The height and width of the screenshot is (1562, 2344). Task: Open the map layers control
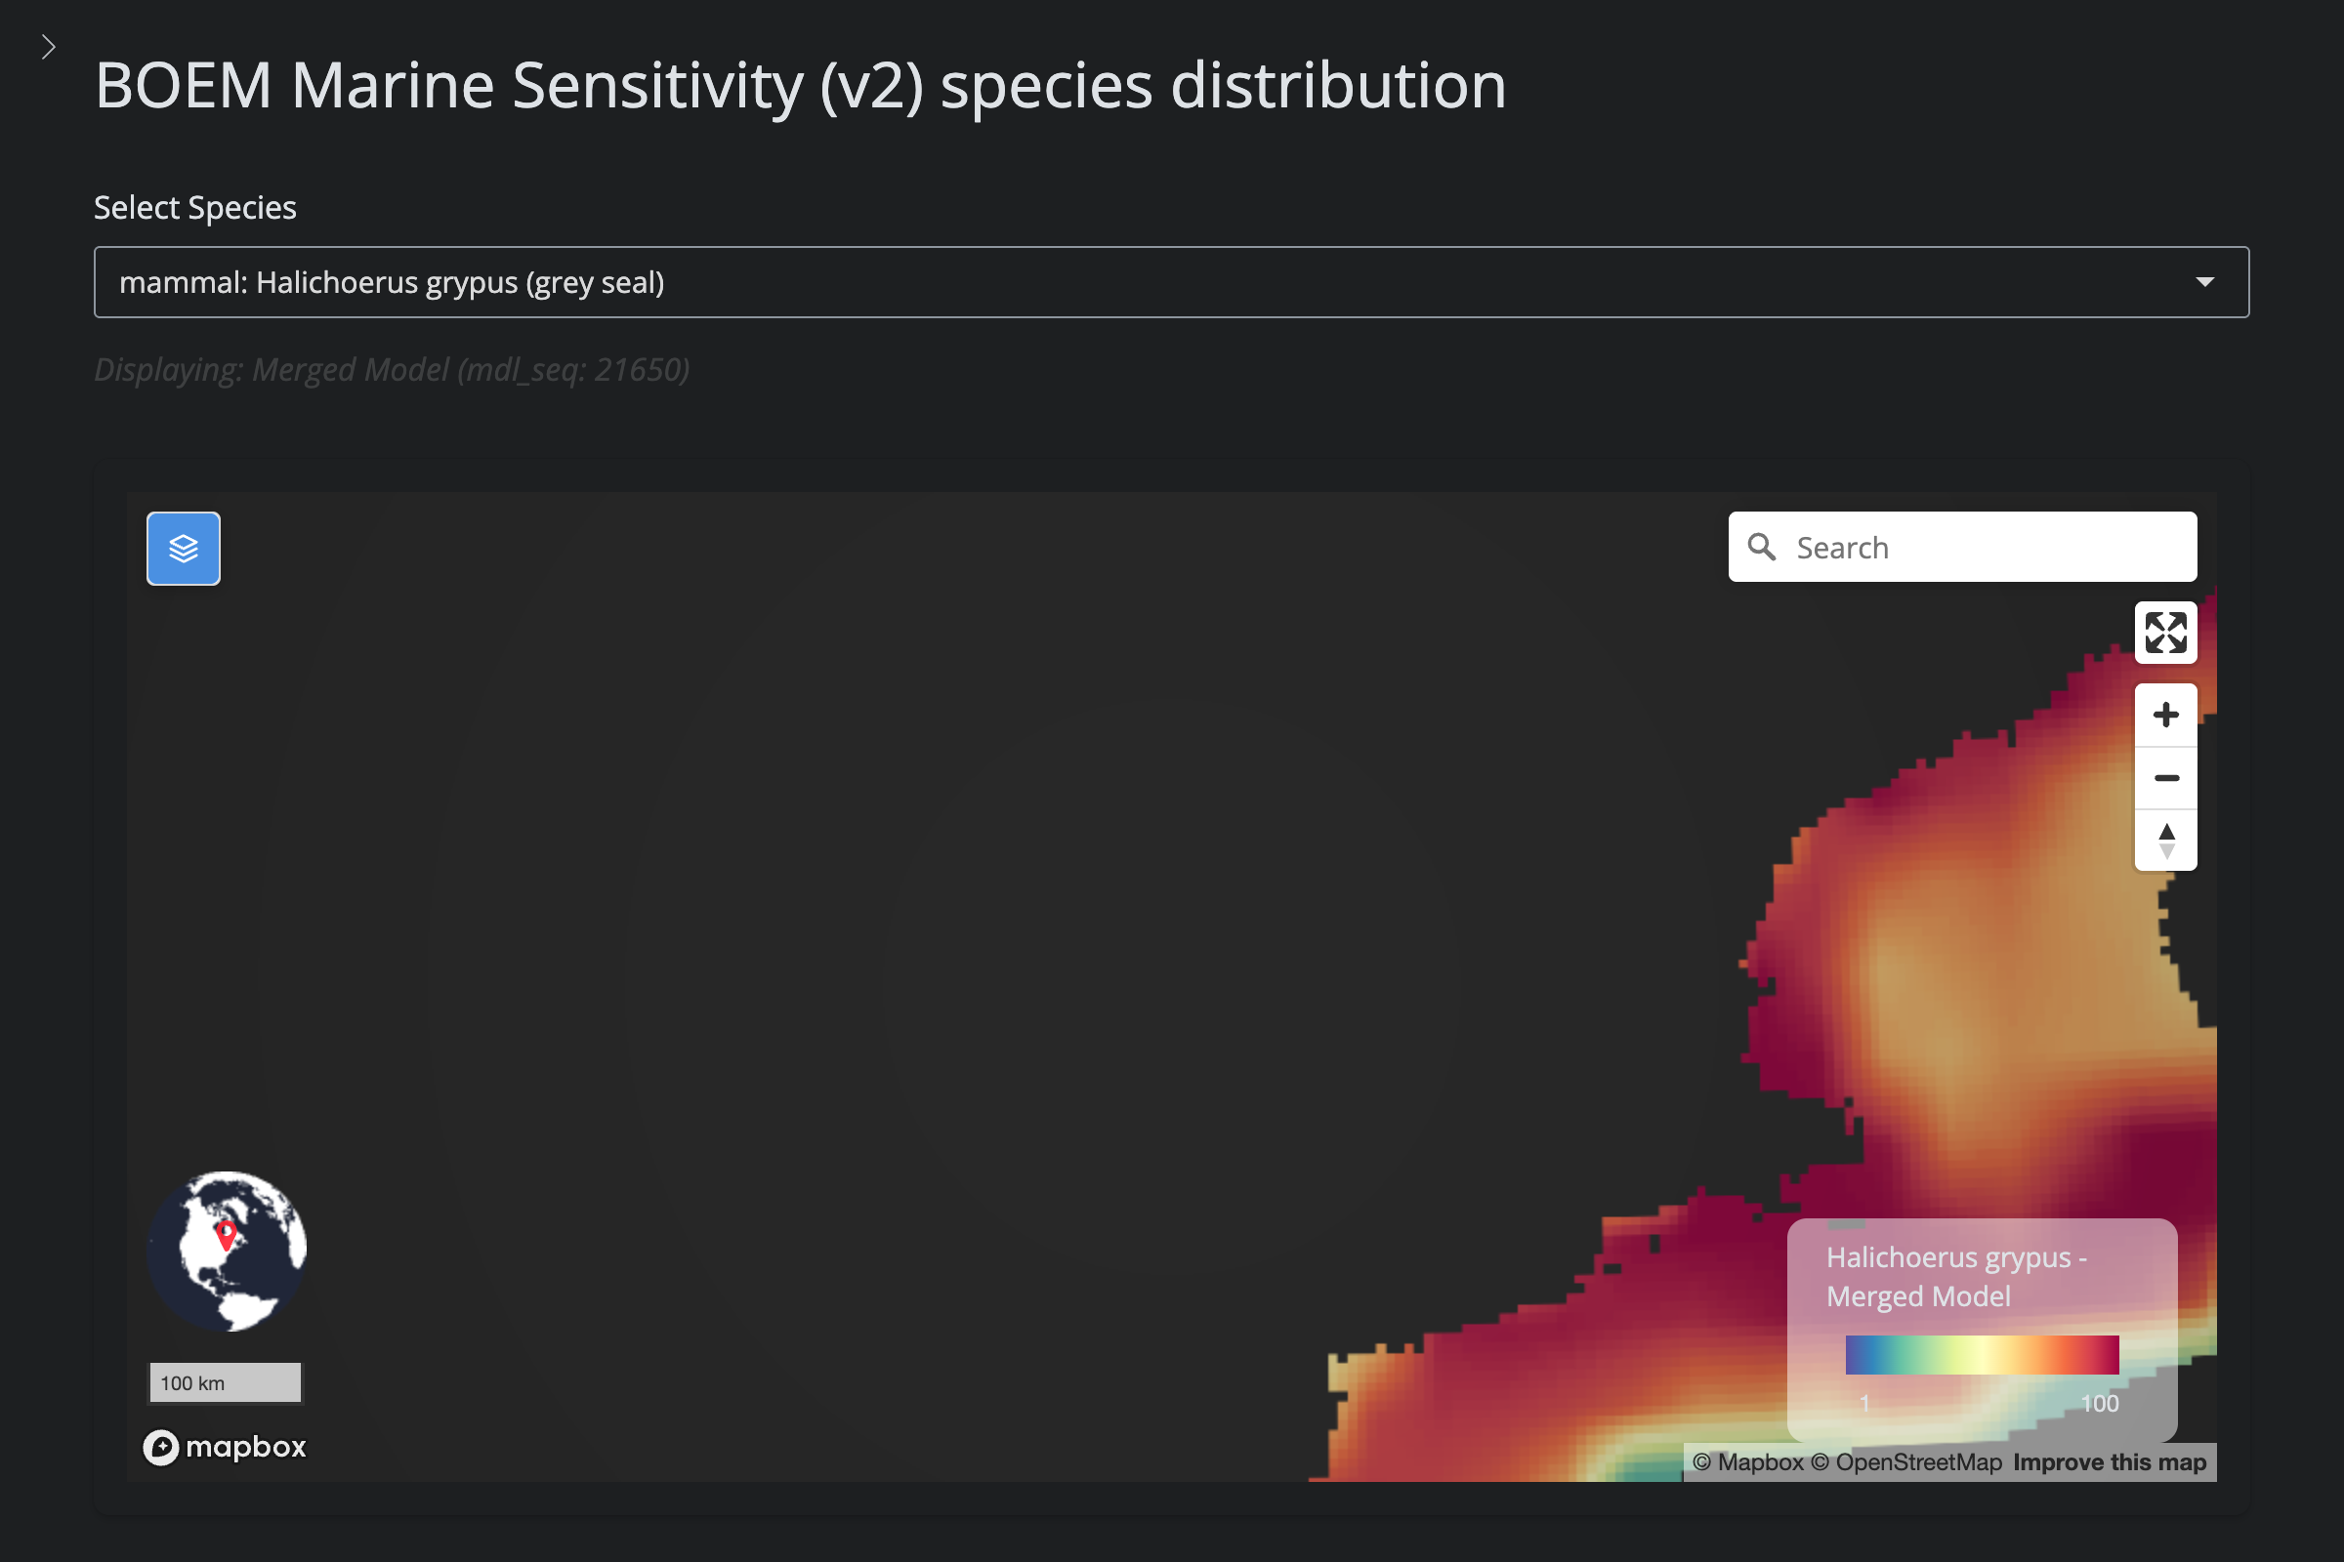[184, 548]
